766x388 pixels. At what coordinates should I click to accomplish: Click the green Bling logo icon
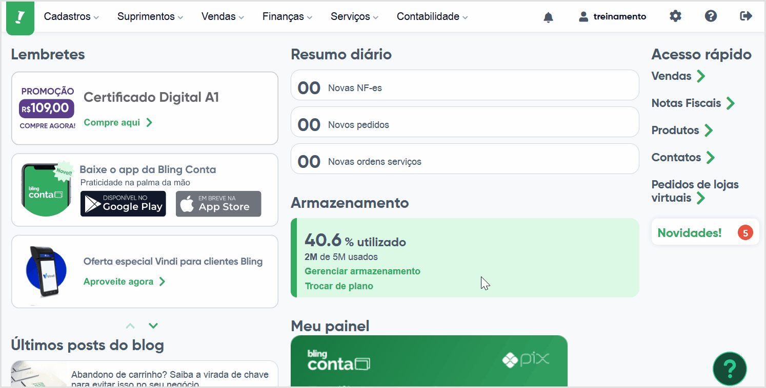(x=20, y=18)
